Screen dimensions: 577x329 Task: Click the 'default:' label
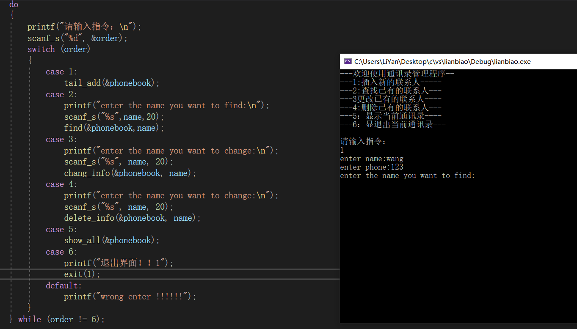(64, 285)
